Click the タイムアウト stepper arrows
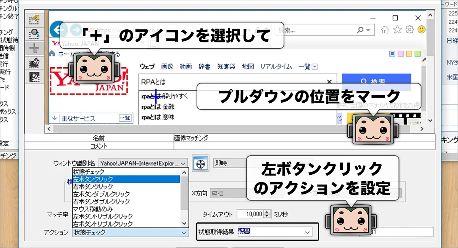This screenshot has width=458, height=248. (x=267, y=214)
